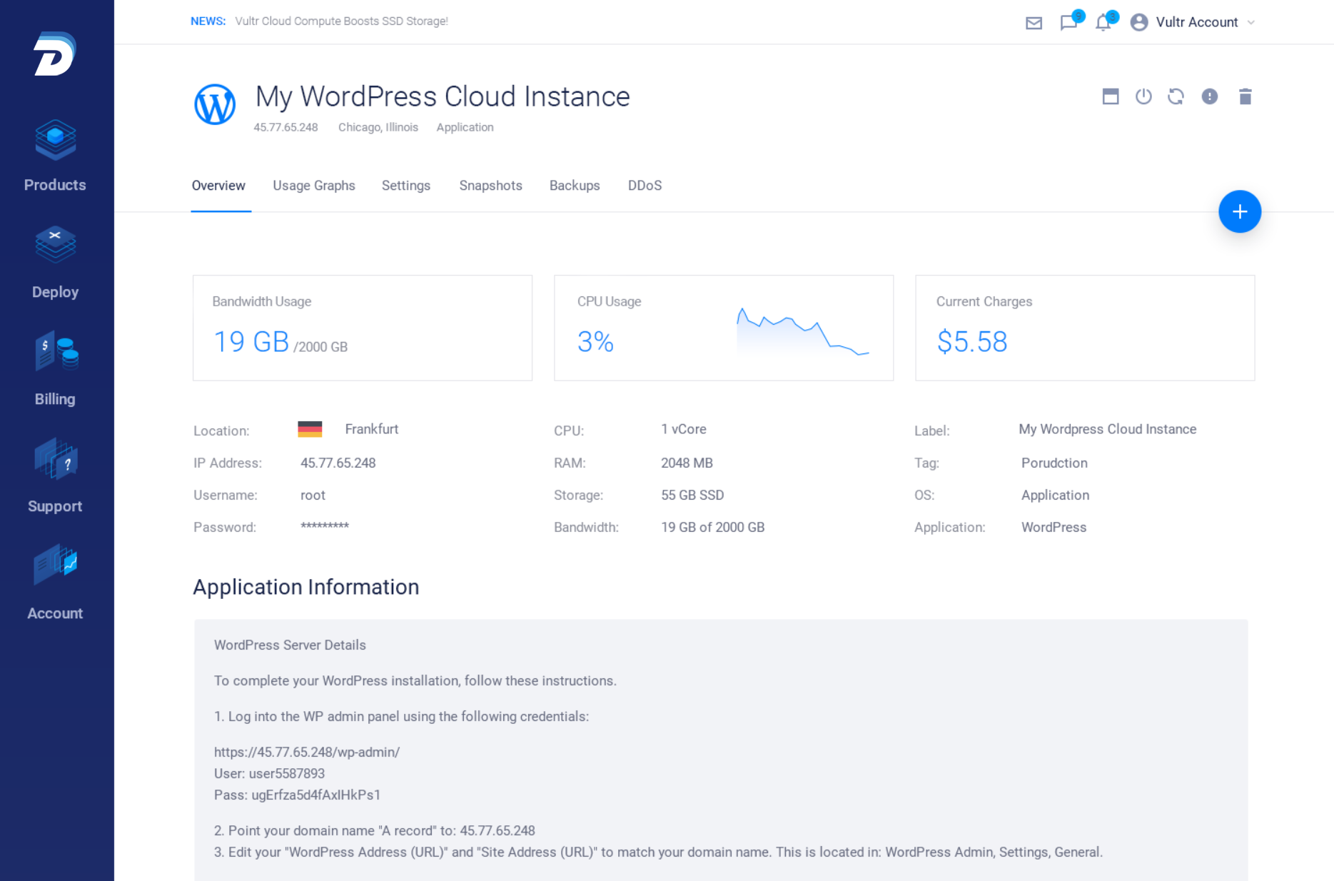This screenshot has width=1334, height=881.
Task: Switch to the Backups tab
Action: (575, 186)
